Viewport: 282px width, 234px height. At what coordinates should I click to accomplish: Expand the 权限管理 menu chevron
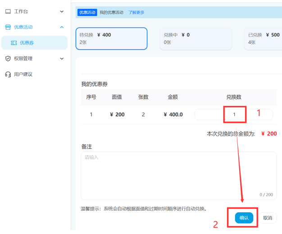tap(62, 59)
